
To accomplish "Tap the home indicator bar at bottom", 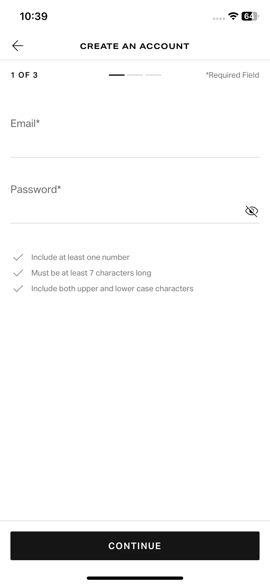I will (x=135, y=578).
